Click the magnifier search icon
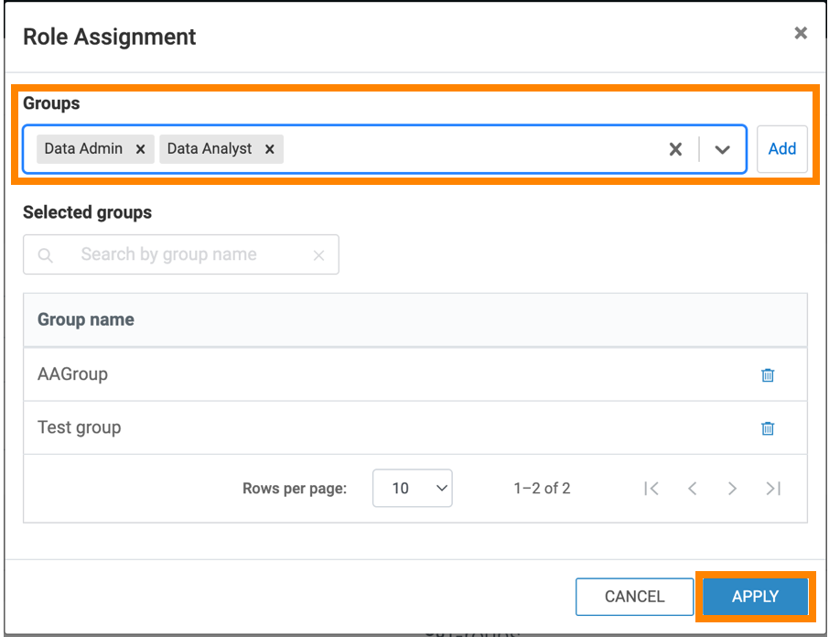 pyautogui.click(x=45, y=255)
